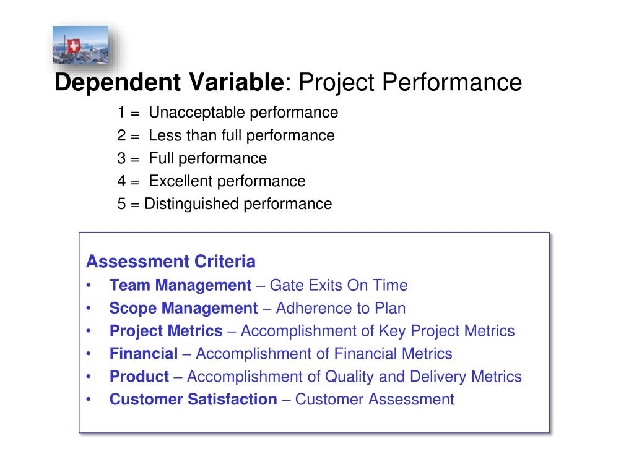Select the Excellent performance rating line
Image resolution: width=634 pixels, height=475 pixels.
212,181
